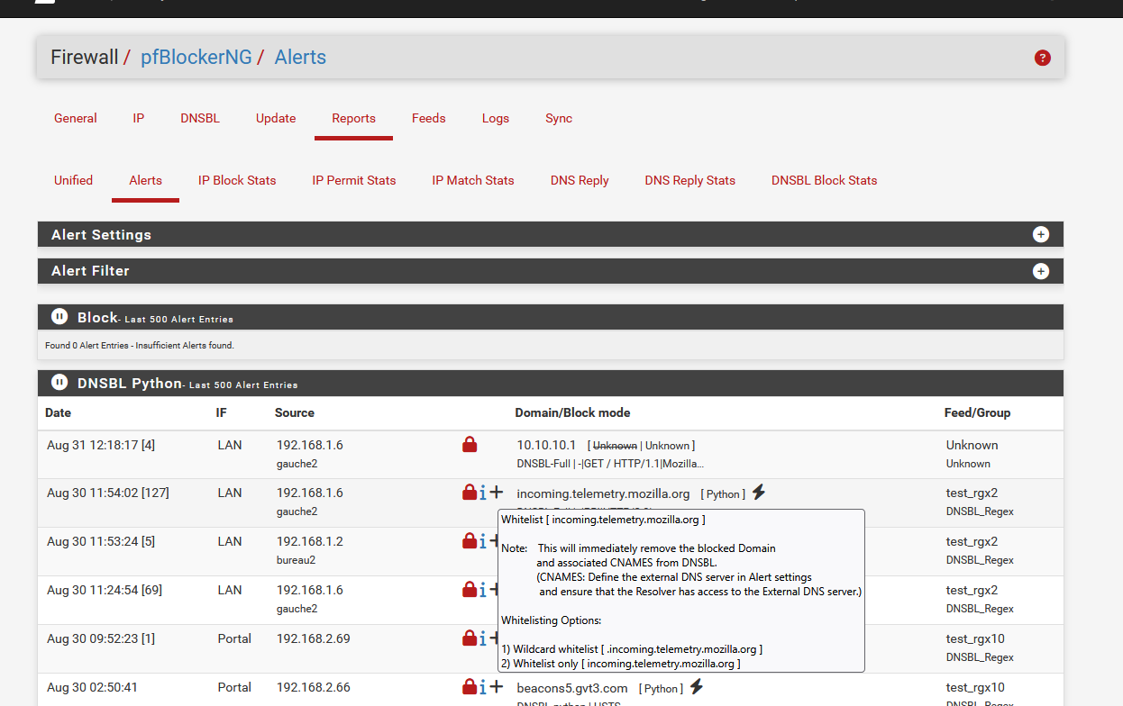Image resolution: width=1123 pixels, height=706 pixels.
Task: Click the 10.10.10.1 domain entry
Action: 546,445
